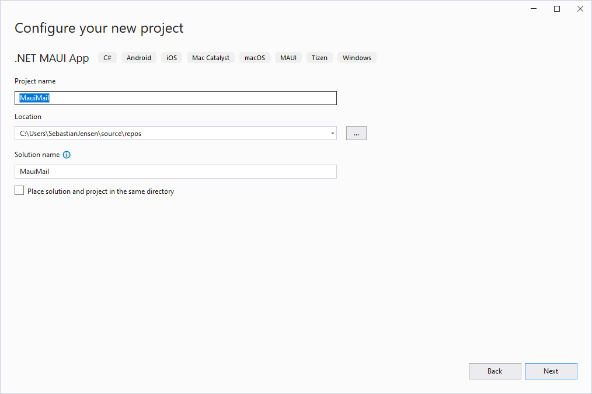Click the iOS platform tag
Viewport: 592px width, 394px height.
point(172,58)
